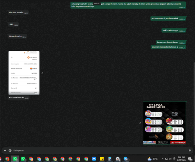The height and width of the screenshot is (162, 195).
Task: Open the payment receipt image thumbnail
Action: click(x=24, y=73)
